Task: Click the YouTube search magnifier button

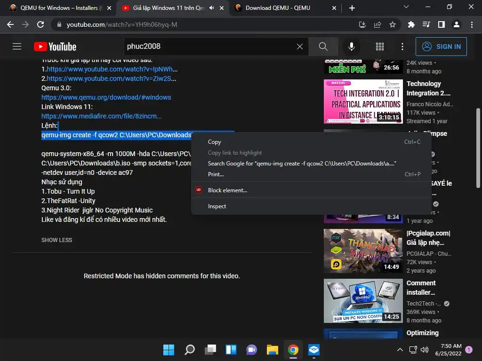Action: [x=323, y=47]
